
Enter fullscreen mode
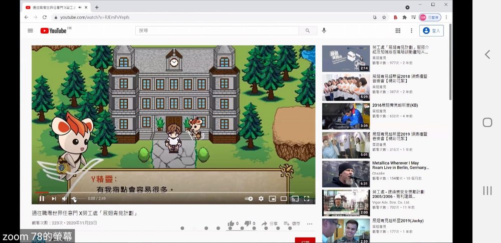click(x=307, y=198)
